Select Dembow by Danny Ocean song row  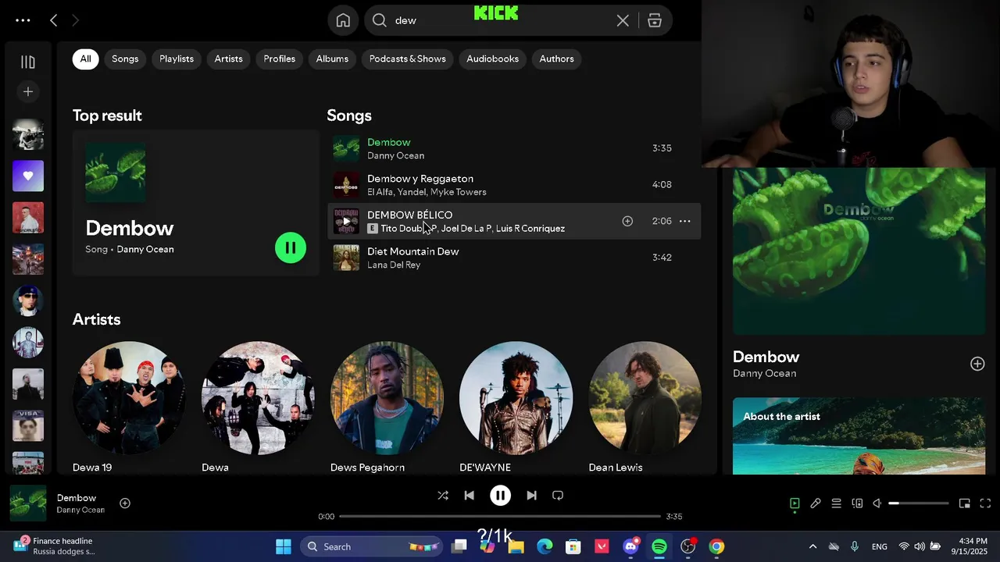514,148
